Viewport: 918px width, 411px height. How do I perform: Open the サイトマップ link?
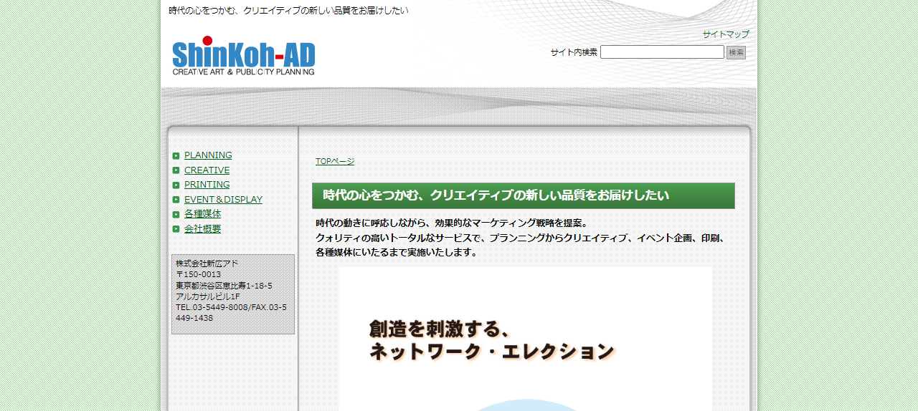(726, 34)
